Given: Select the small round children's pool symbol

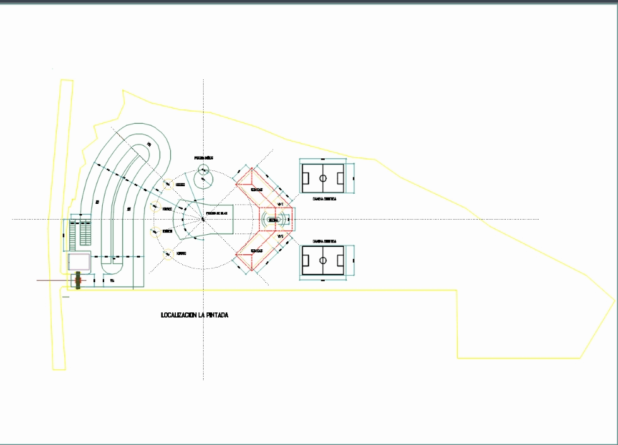Looking at the screenshot, I should tap(203, 169).
